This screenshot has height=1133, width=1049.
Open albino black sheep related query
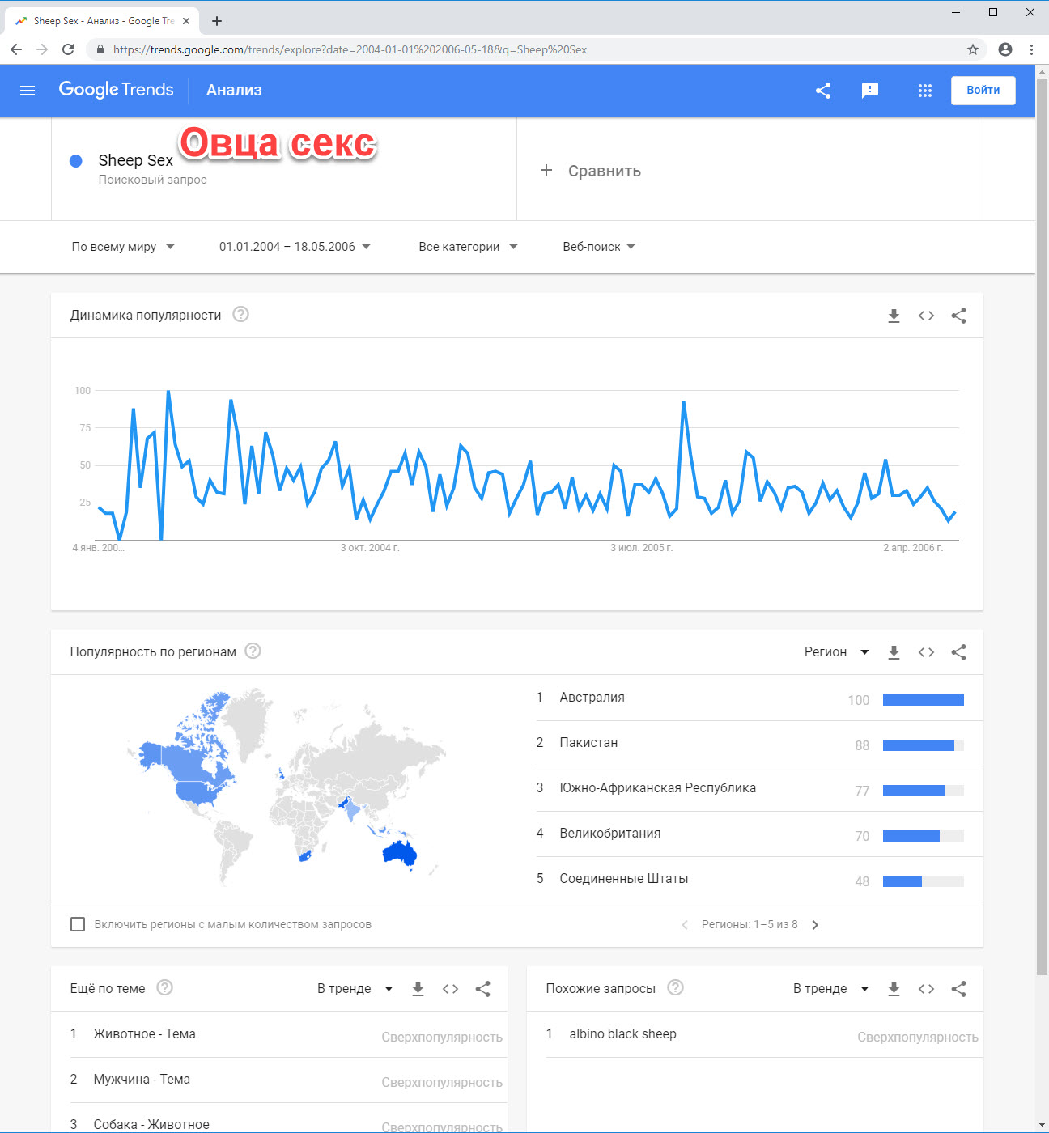[622, 1034]
